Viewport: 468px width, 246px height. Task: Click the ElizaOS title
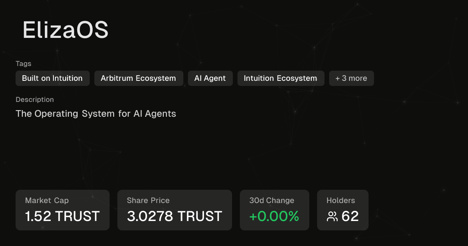click(x=66, y=30)
